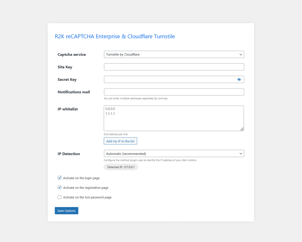302x242 pixels.
Task: Click the textarea resize grip
Action: [x=242, y=129]
